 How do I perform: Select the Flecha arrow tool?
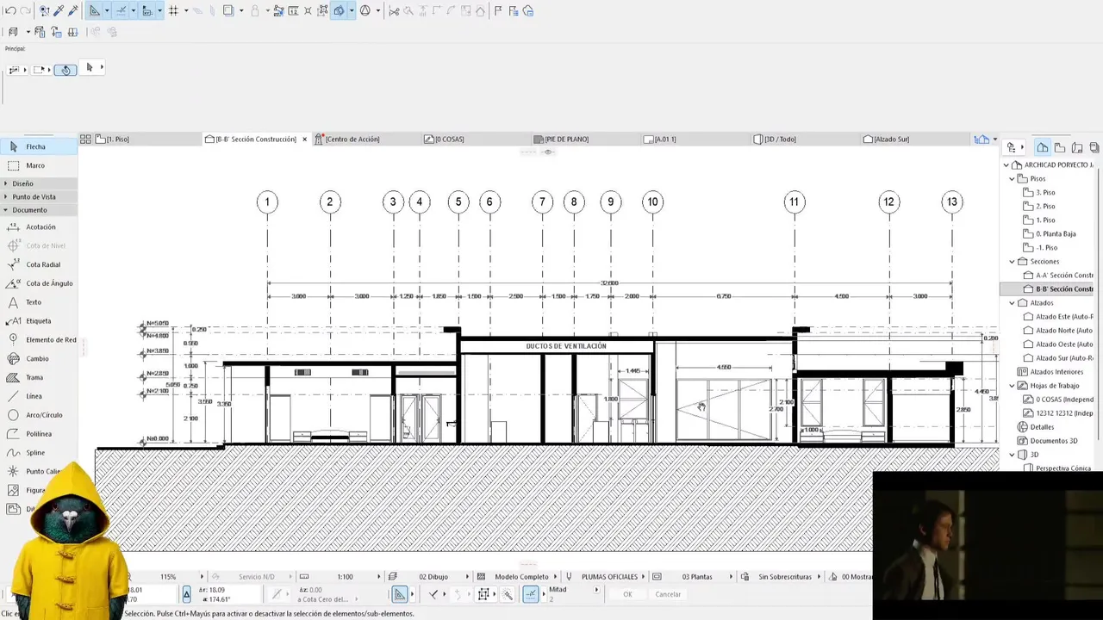pos(39,147)
